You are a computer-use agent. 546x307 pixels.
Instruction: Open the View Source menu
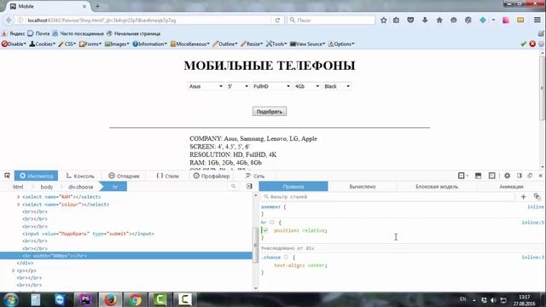(x=307, y=43)
